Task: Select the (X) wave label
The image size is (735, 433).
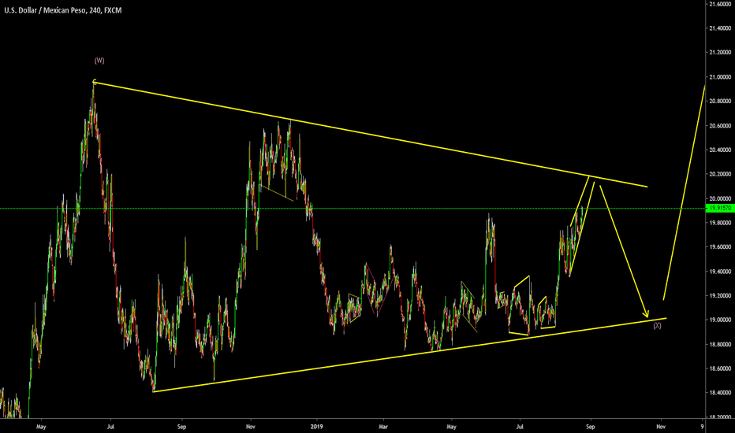Action: coord(657,325)
